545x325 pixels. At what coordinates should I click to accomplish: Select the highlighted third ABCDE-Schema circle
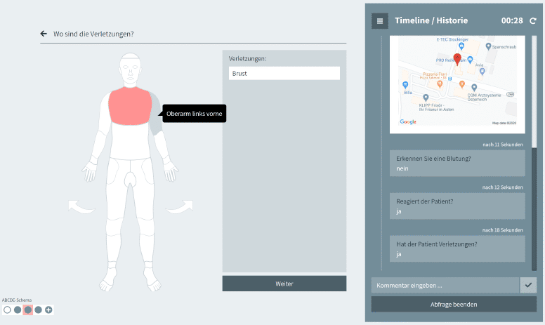pos(28,310)
